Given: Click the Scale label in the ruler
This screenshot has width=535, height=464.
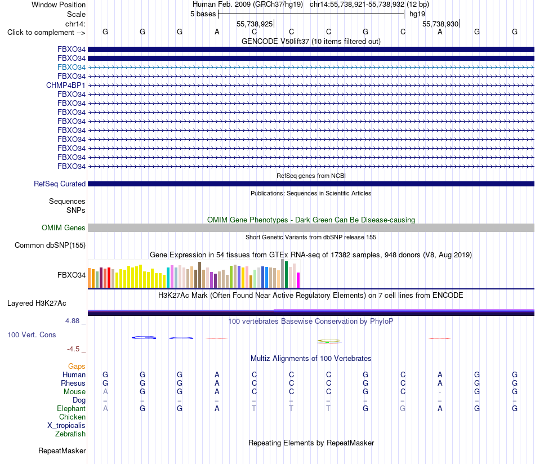Looking at the screenshot, I should coord(76,14).
